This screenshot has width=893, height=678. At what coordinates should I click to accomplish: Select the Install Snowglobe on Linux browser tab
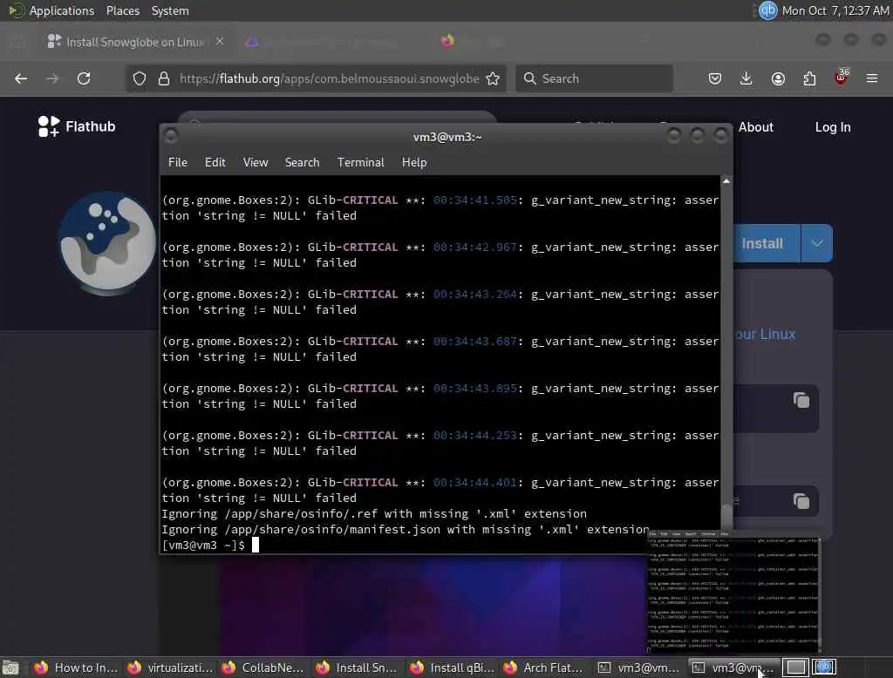(135, 42)
